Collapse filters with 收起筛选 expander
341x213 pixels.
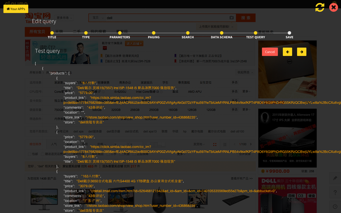(x=246, y=72)
